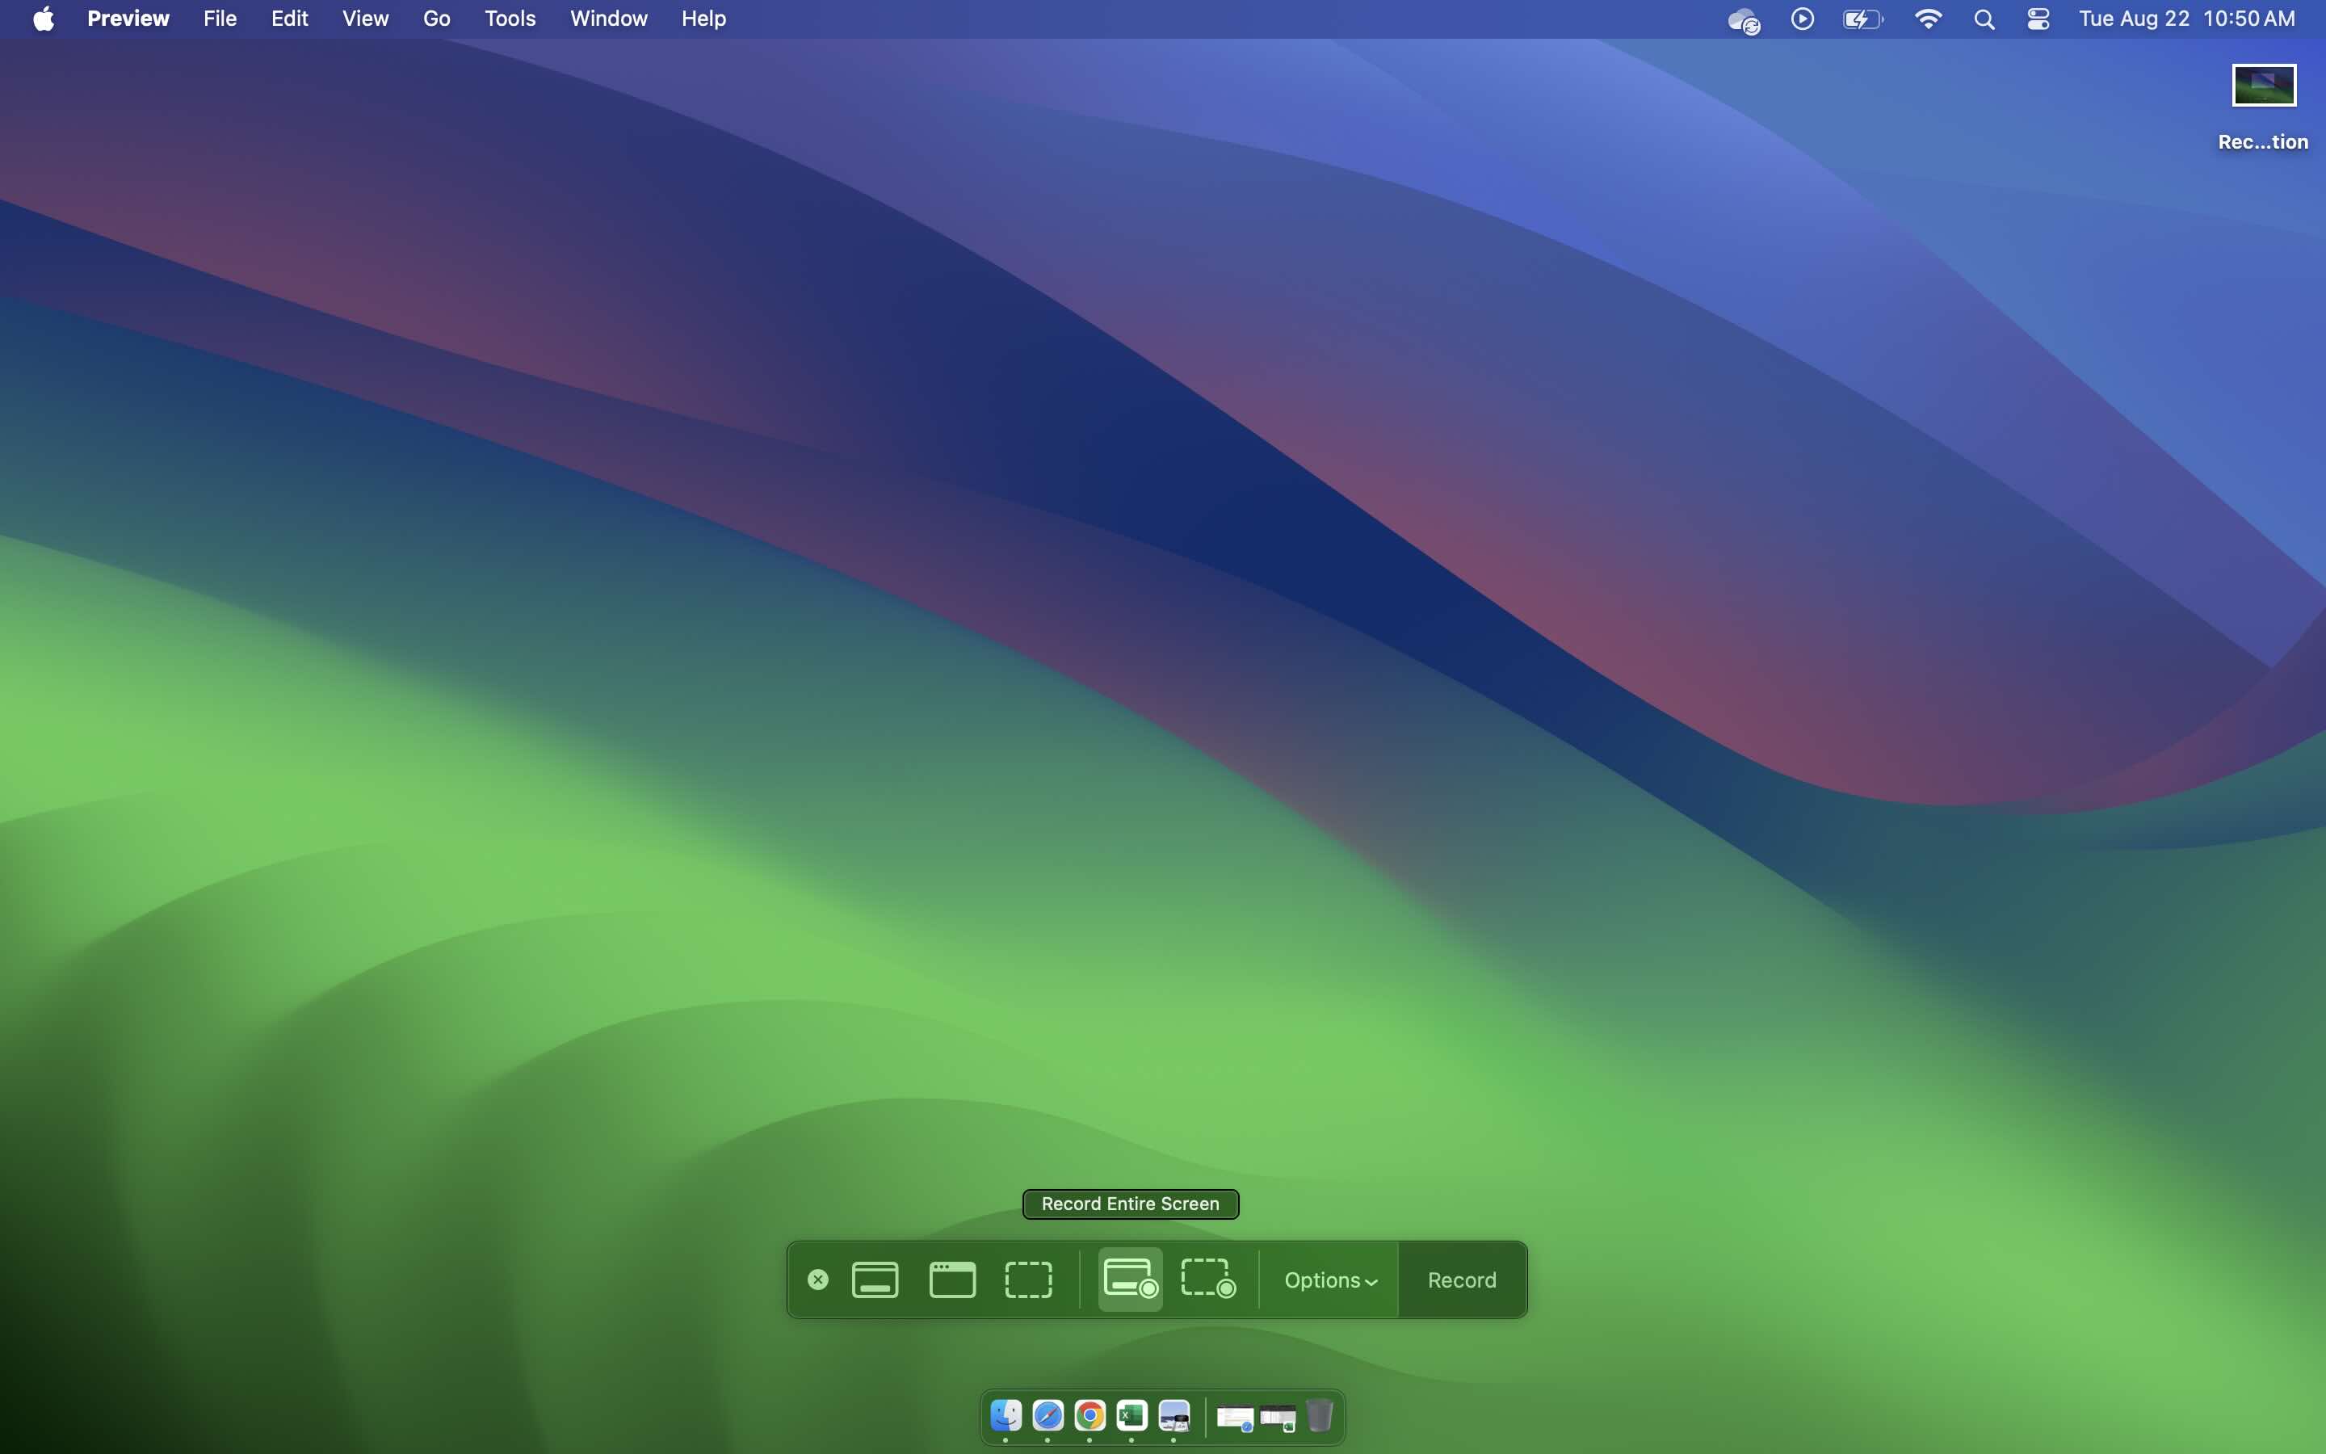
Task: Click the Record button
Action: pos(1461,1279)
